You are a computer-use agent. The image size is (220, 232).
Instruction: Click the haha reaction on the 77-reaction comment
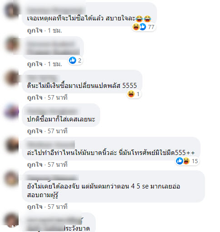coord(136,27)
